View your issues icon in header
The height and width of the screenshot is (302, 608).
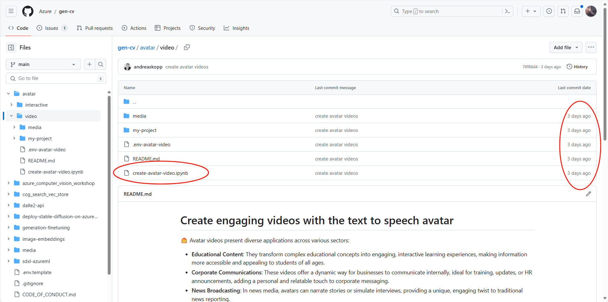coord(549,11)
